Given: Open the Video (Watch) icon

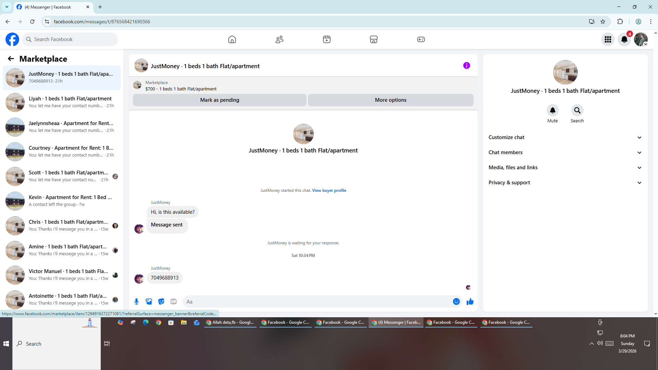Looking at the screenshot, I should [327, 39].
